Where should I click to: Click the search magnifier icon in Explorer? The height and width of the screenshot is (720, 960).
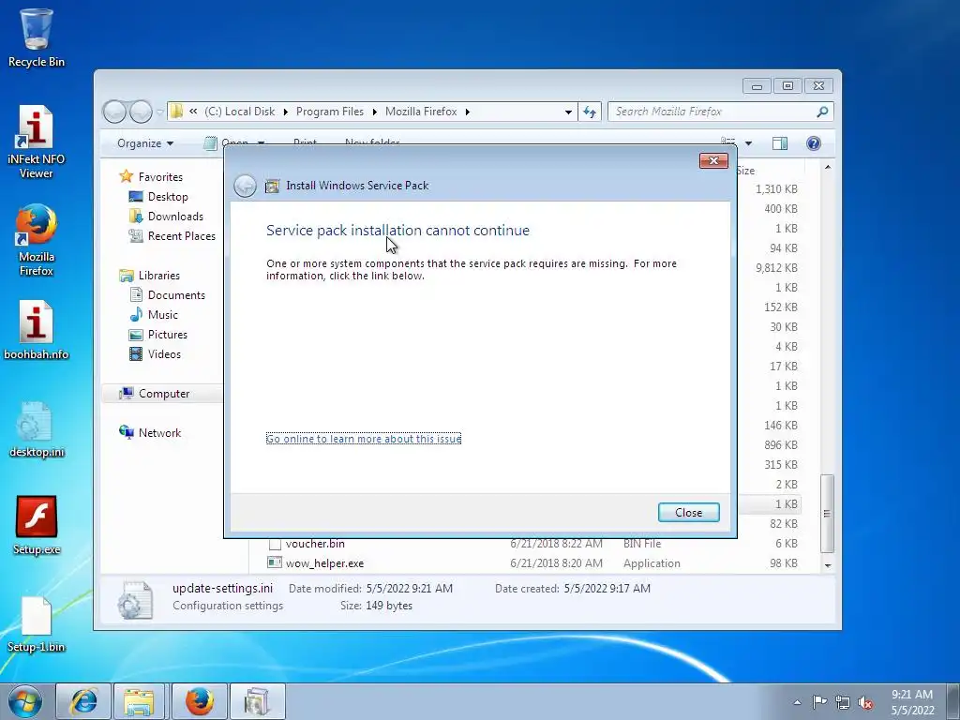822,112
